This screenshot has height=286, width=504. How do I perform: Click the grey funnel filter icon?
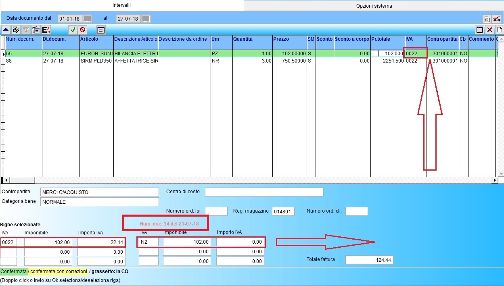26,29
